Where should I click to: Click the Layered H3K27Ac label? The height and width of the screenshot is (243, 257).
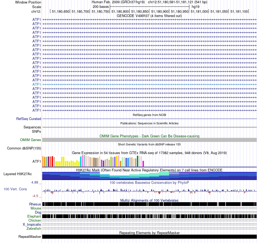tap(18, 174)
